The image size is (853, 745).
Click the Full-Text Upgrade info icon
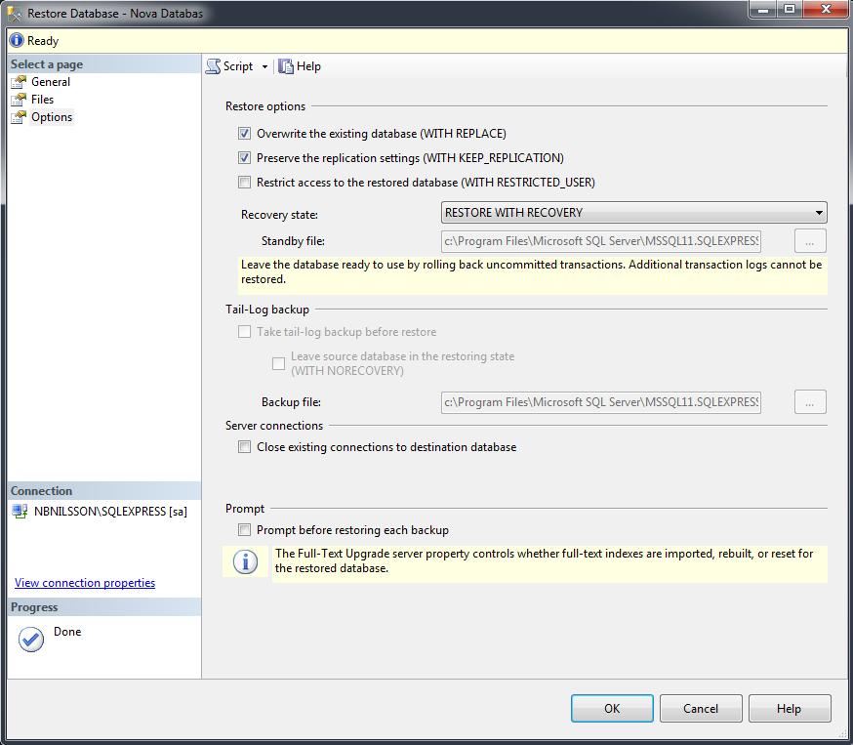(245, 561)
